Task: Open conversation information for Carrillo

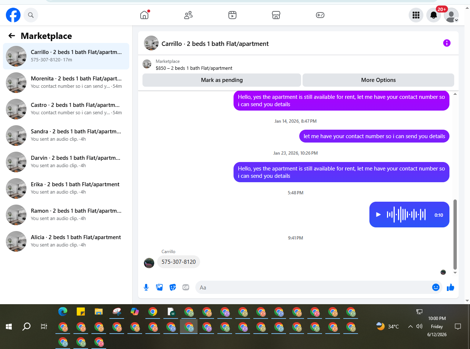Action: click(x=447, y=43)
